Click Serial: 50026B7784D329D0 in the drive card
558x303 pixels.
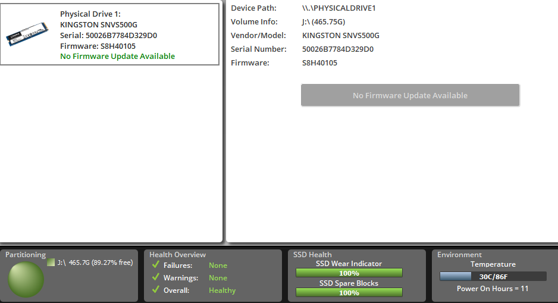point(108,35)
